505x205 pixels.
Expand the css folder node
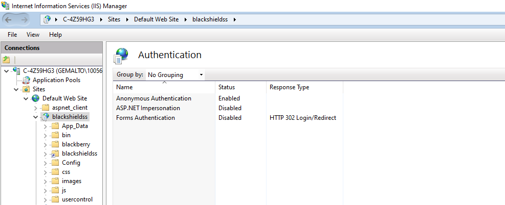coord(46,172)
